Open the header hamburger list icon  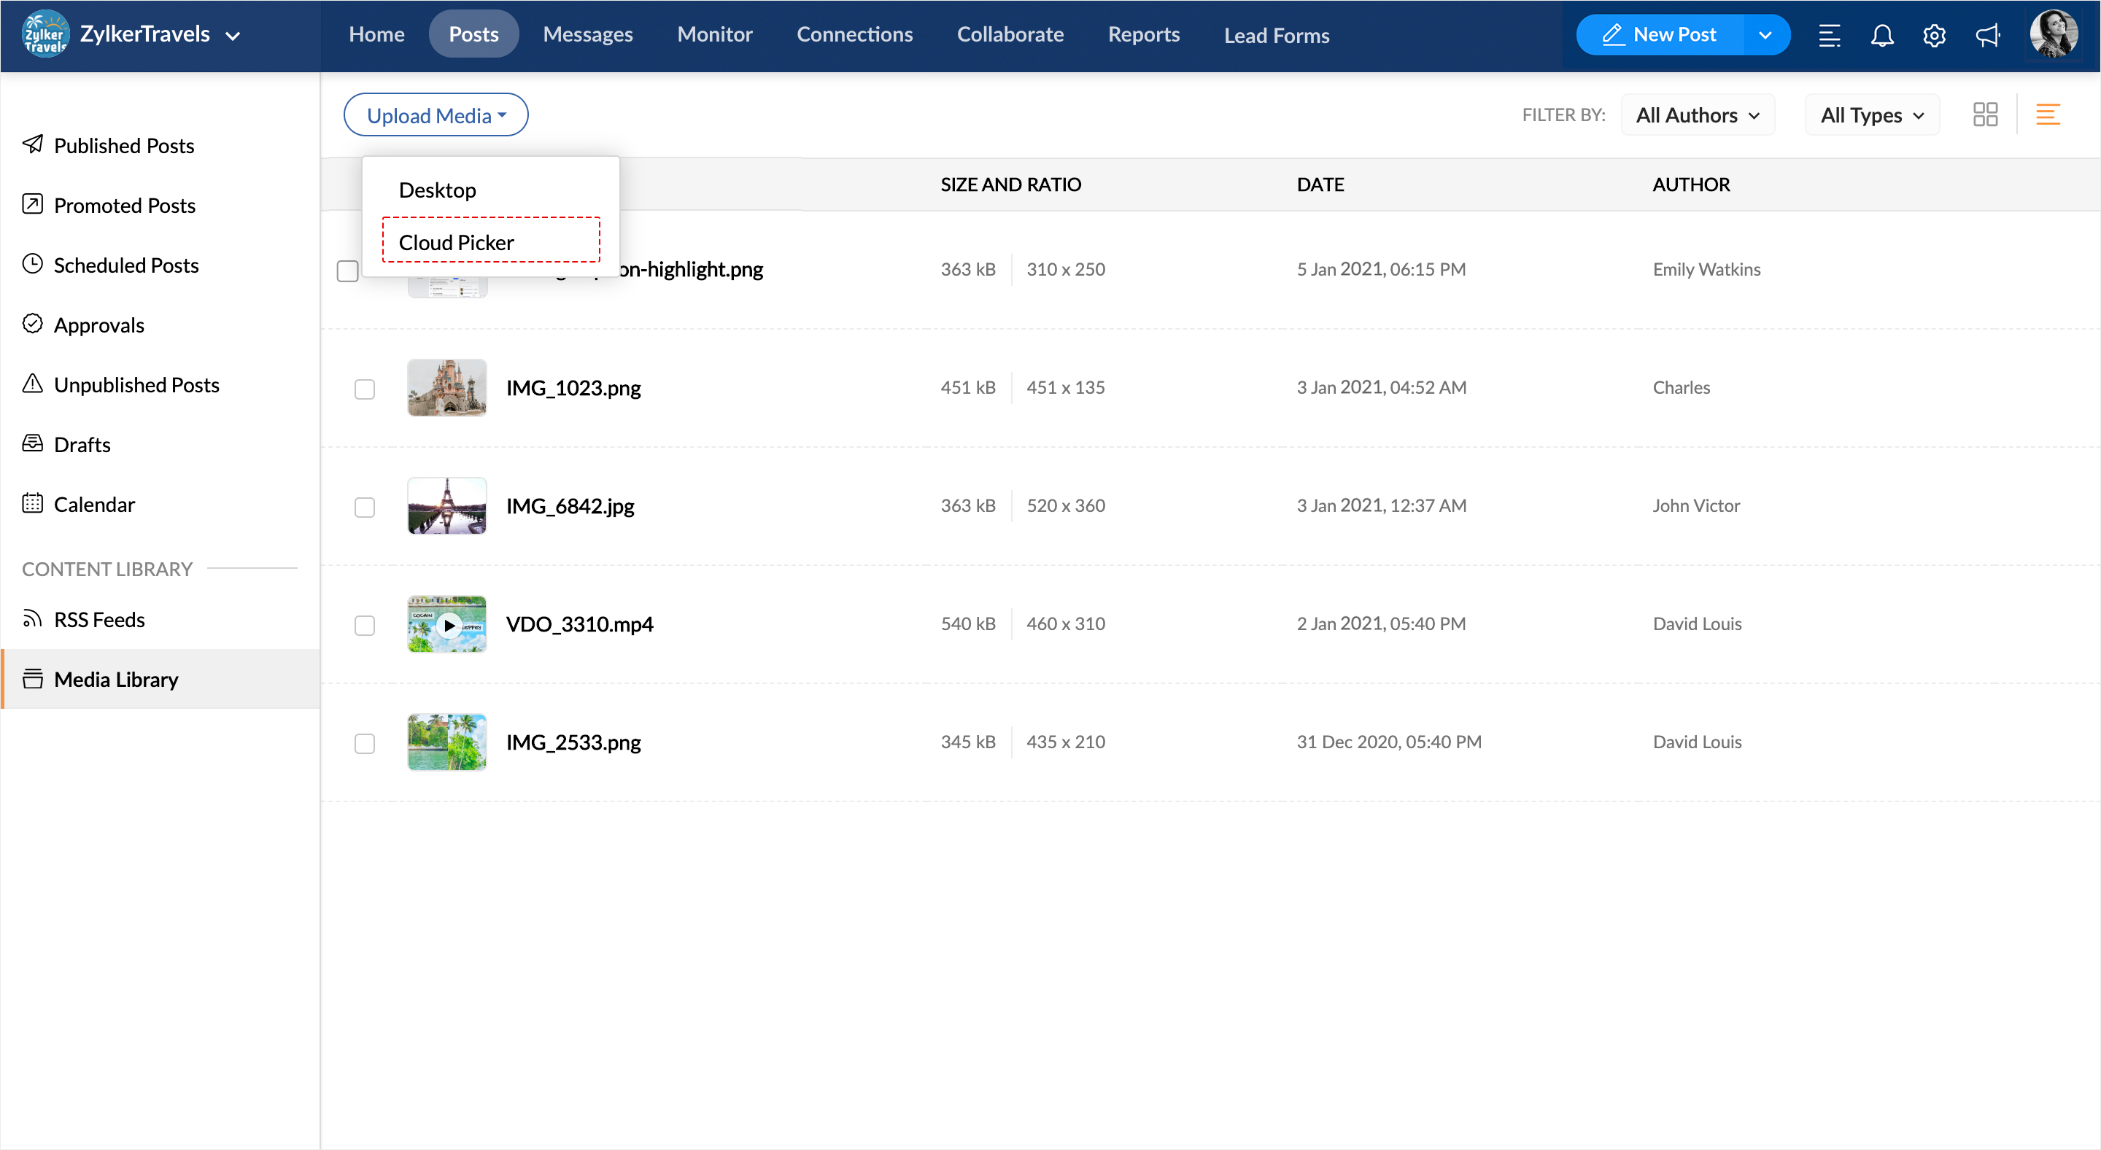pyautogui.click(x=1830, y=35)
